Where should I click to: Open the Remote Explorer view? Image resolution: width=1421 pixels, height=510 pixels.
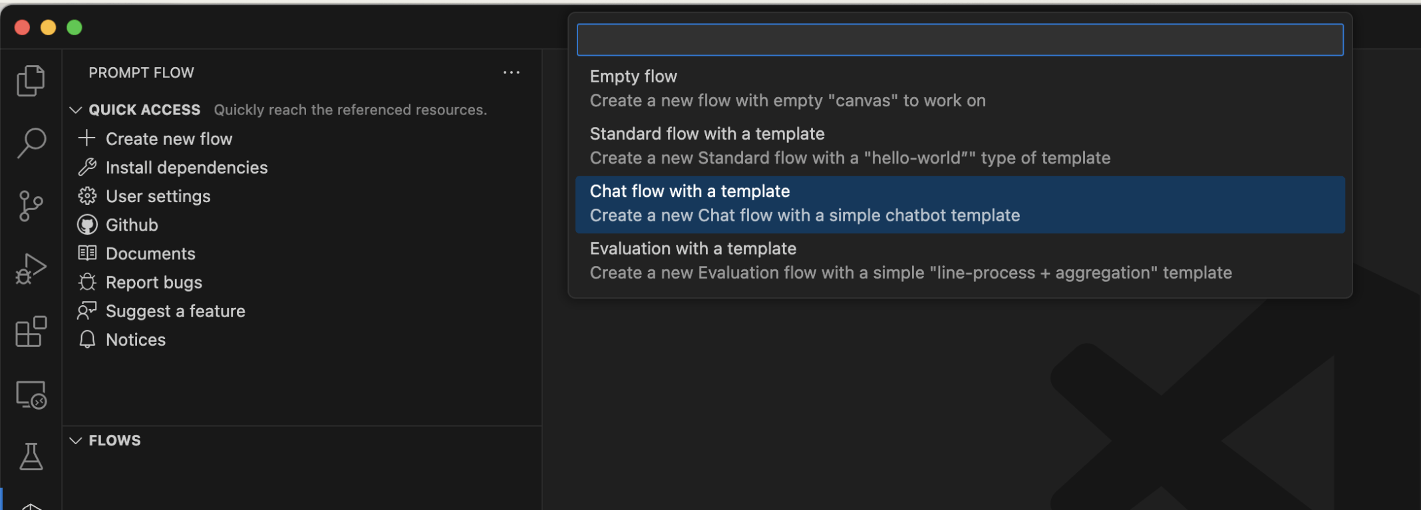[31, 395]
